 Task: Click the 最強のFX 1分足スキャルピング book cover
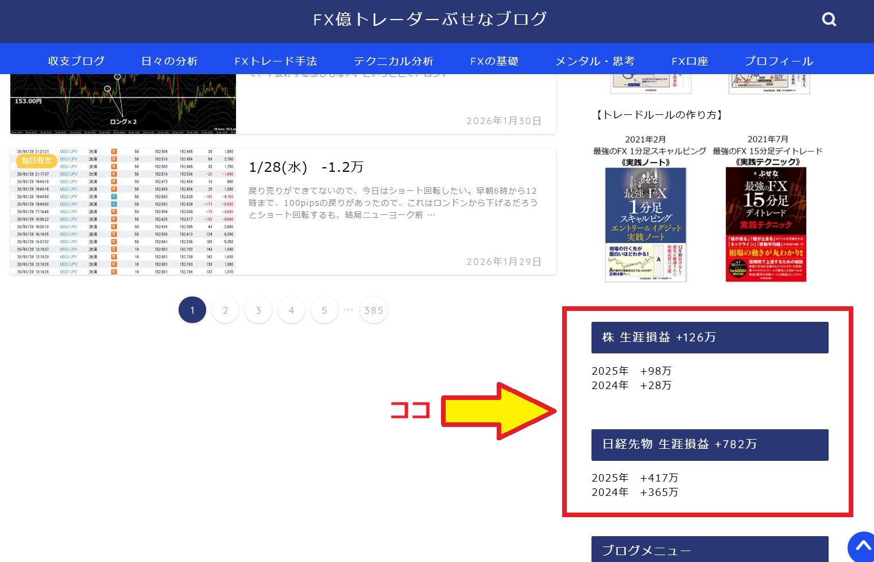coord(646,224)
